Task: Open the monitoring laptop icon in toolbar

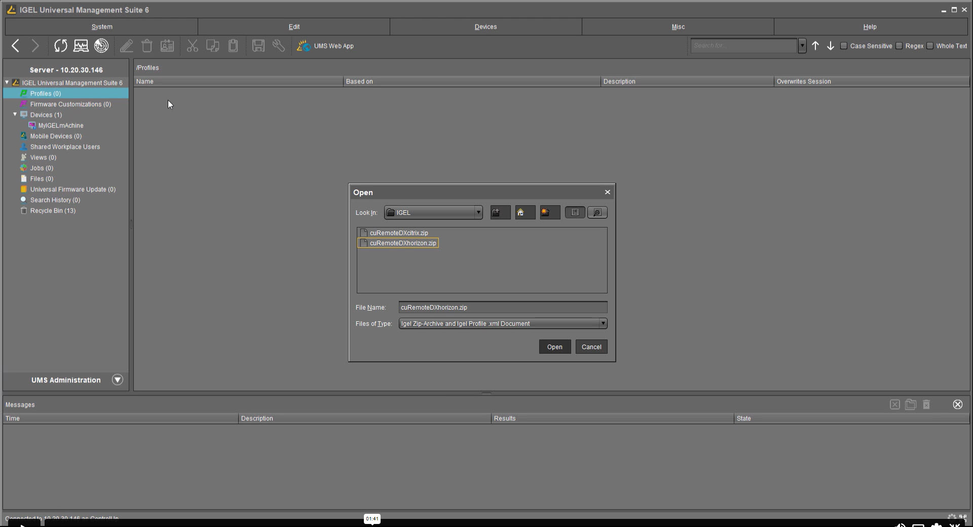Action: [x=81, y=46]
